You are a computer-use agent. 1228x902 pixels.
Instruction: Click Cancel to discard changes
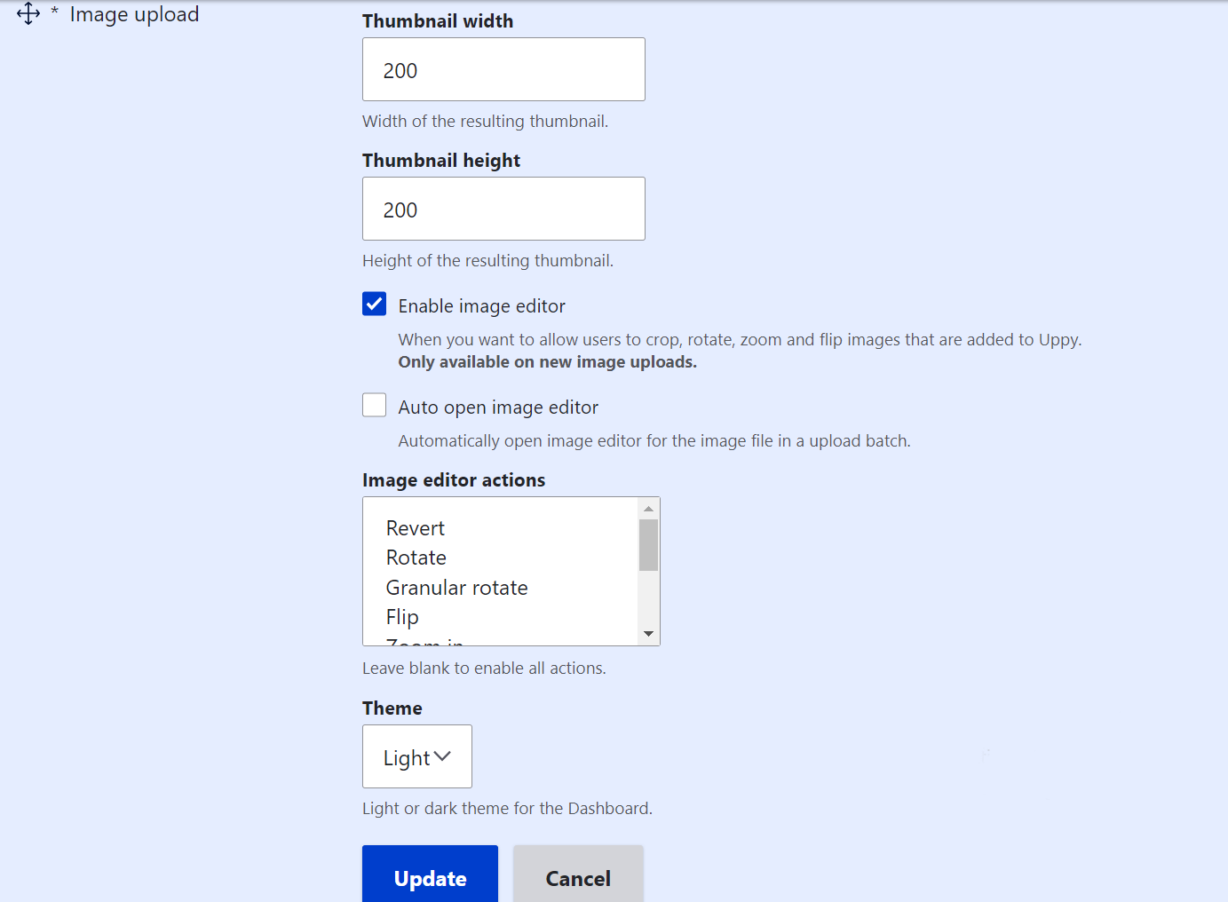pos(578,878)
